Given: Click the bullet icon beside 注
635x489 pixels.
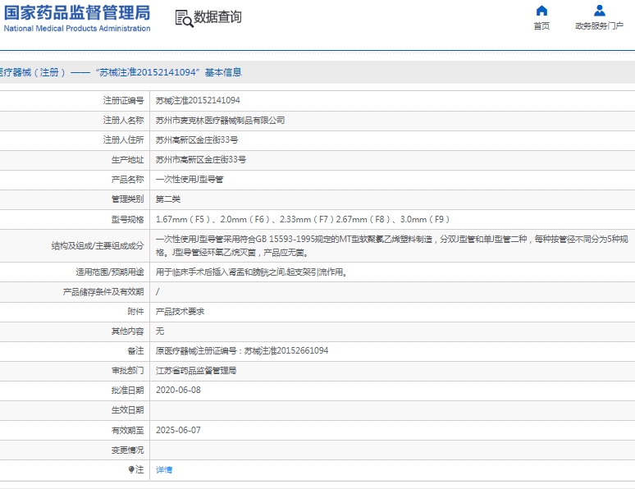Looking at the screenshot, I should pyautogui.click(x=131, y=469).
